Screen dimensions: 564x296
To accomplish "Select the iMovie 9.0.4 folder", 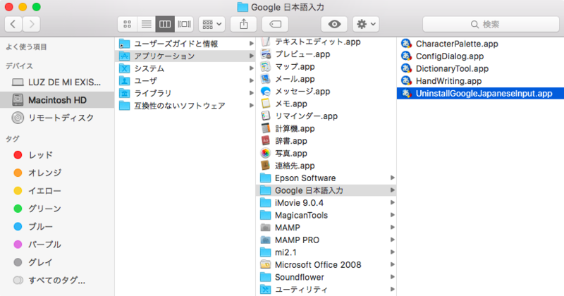I will (326, 203).
